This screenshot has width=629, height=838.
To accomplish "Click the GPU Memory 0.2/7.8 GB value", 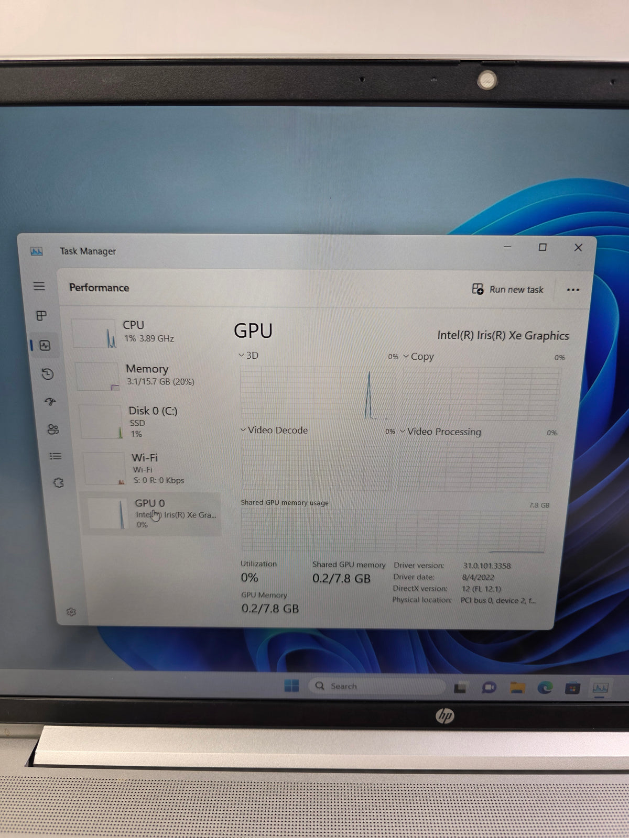I will (x=270, y=608).
